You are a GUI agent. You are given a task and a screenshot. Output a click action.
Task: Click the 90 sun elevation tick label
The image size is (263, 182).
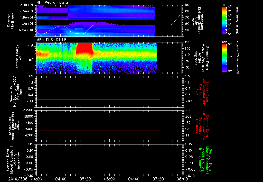pos(187,5)
